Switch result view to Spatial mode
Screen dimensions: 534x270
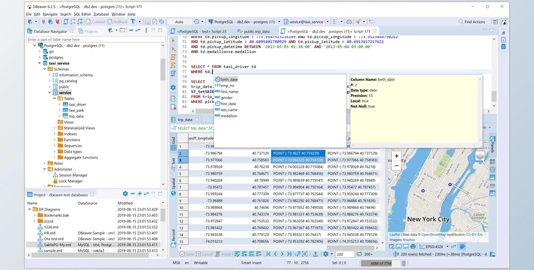(173, 187)
